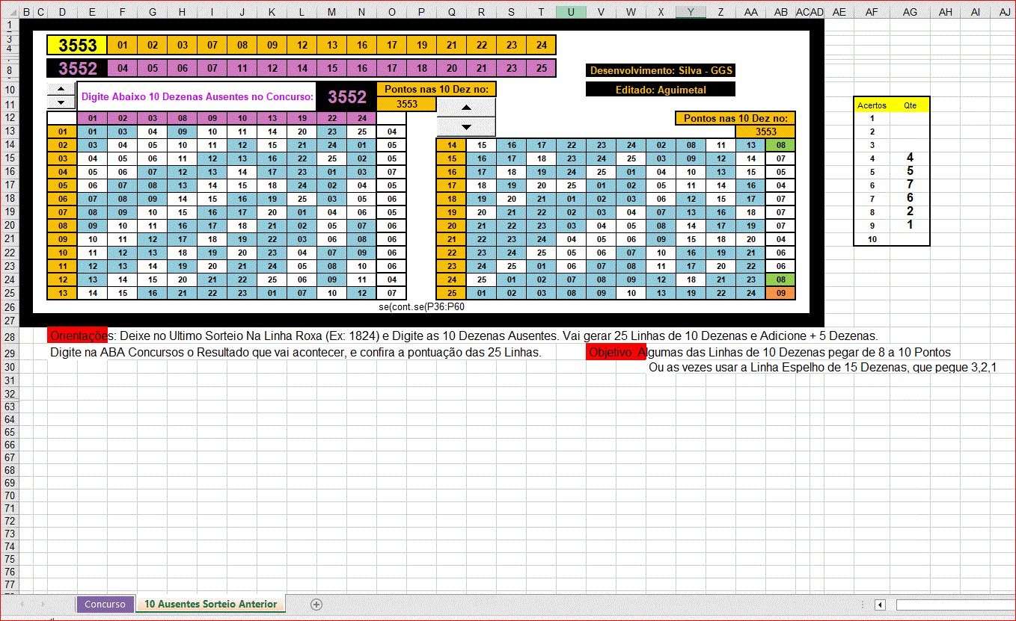Select the 10 Ausentes Sorteio Anterior tab
The height and width of the screenshot is (621, 1016).
210,605
